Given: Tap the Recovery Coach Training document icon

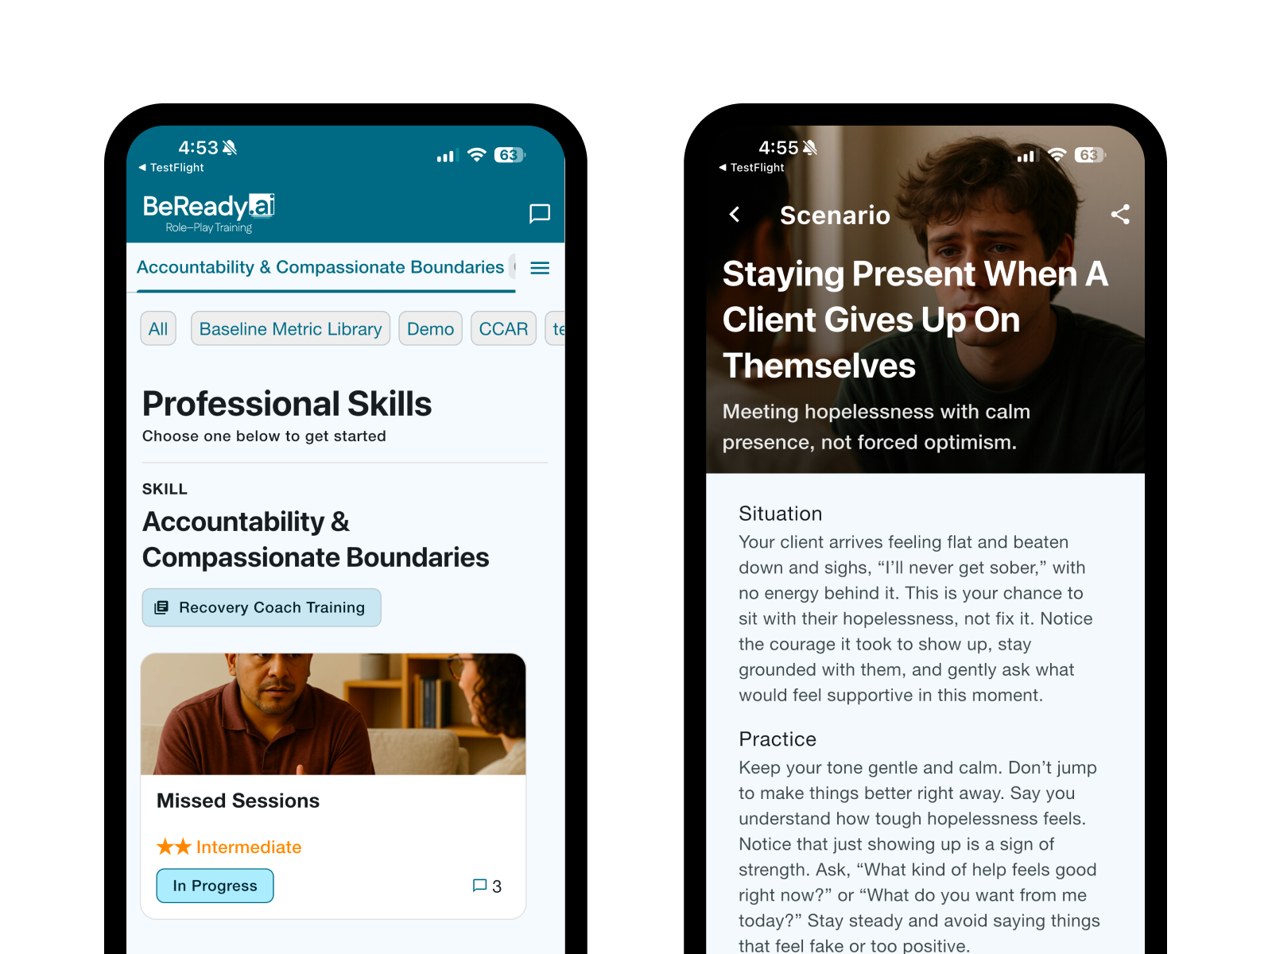Looking at the screenshot, I should pos(161,607).
